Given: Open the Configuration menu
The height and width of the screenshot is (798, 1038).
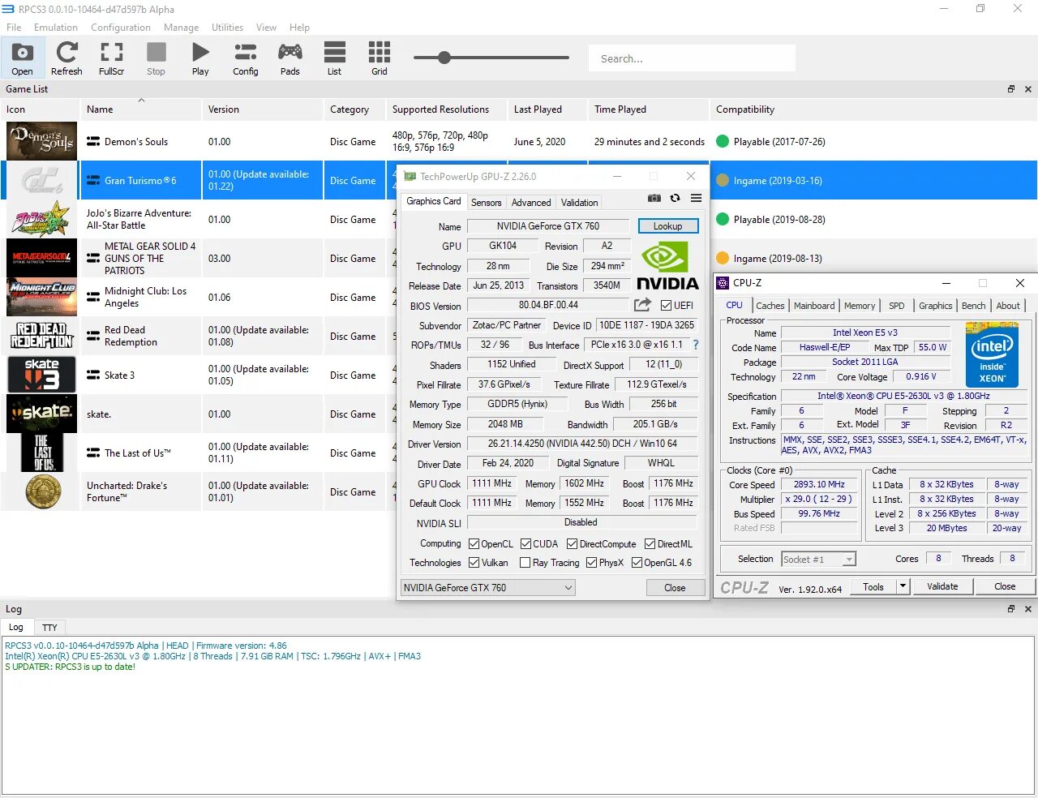Looking at the screenshot, I should tap(121, 28).
